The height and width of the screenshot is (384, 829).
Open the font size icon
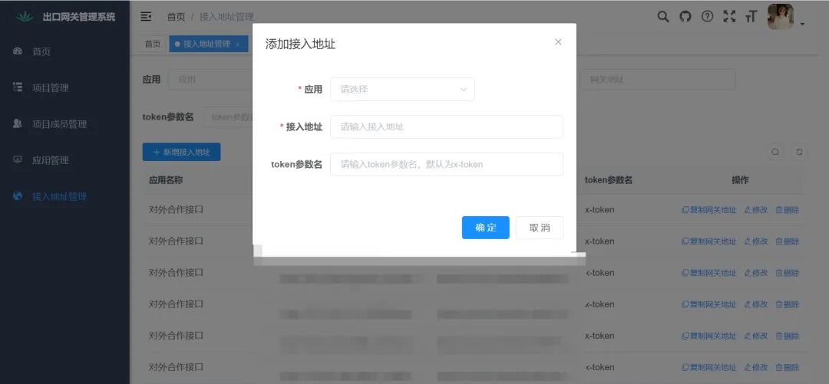coord(751,16)
